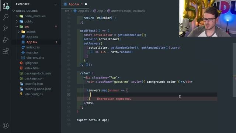Viewport: 236px width, 133px height.
Task: Place cursor on line 52 in editor
Action: (x=147, y=95)
